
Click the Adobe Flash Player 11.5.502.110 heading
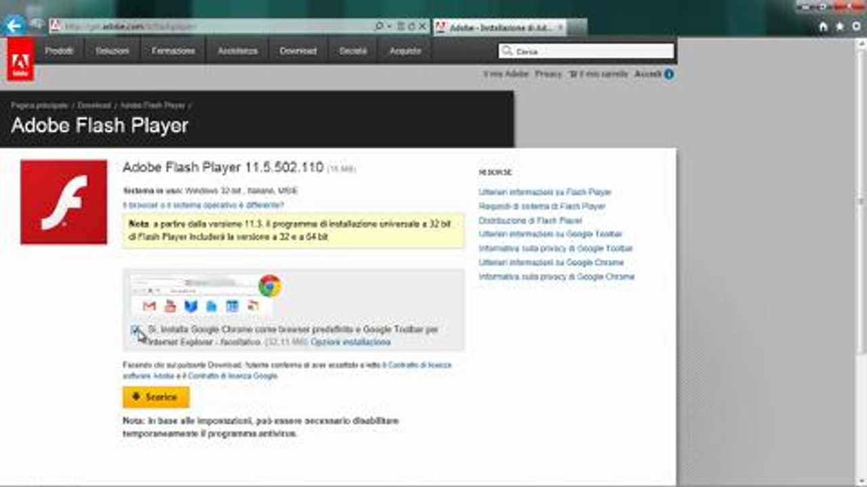223,167
